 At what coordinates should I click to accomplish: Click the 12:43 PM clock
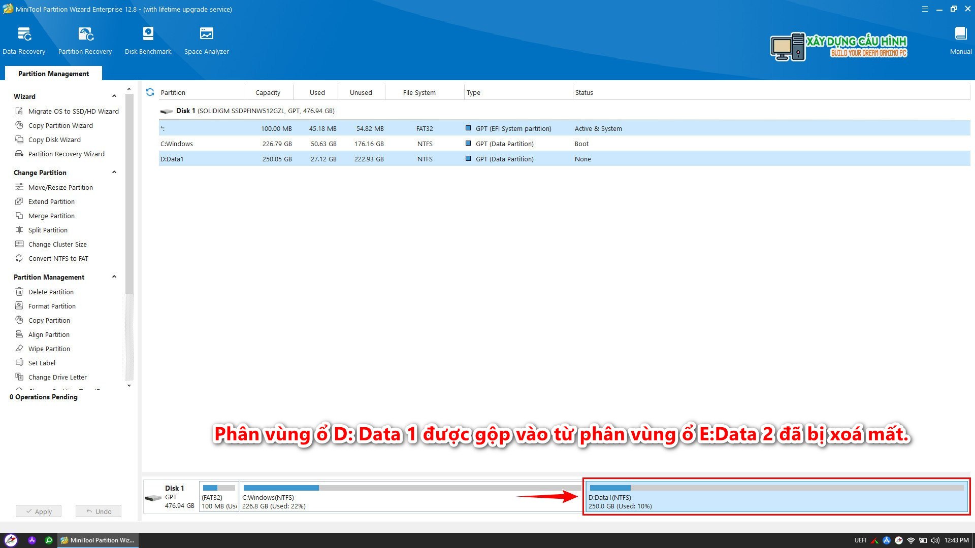coord(957,540)
